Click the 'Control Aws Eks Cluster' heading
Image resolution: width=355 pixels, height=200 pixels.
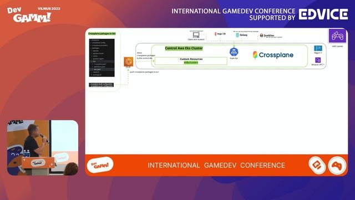pos(184,48)
